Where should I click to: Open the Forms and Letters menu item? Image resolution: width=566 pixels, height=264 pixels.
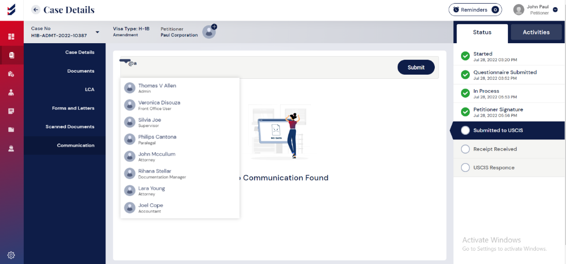click(73, 108)
